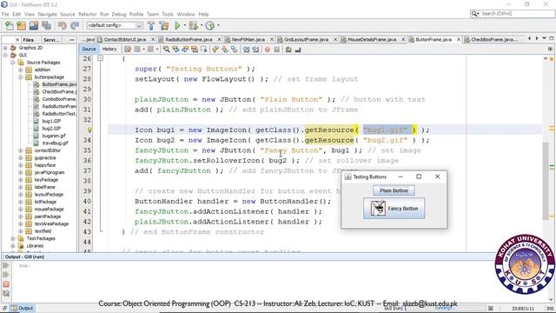556x313 pixels.
Task: Click the New Project toolbar icon
Action: click(21, 25)
